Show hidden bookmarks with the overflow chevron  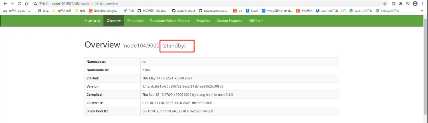point(422,11)
